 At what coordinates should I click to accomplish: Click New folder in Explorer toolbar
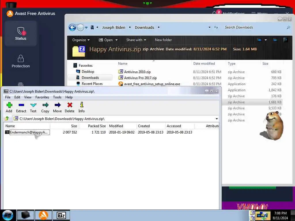(163, 40)
